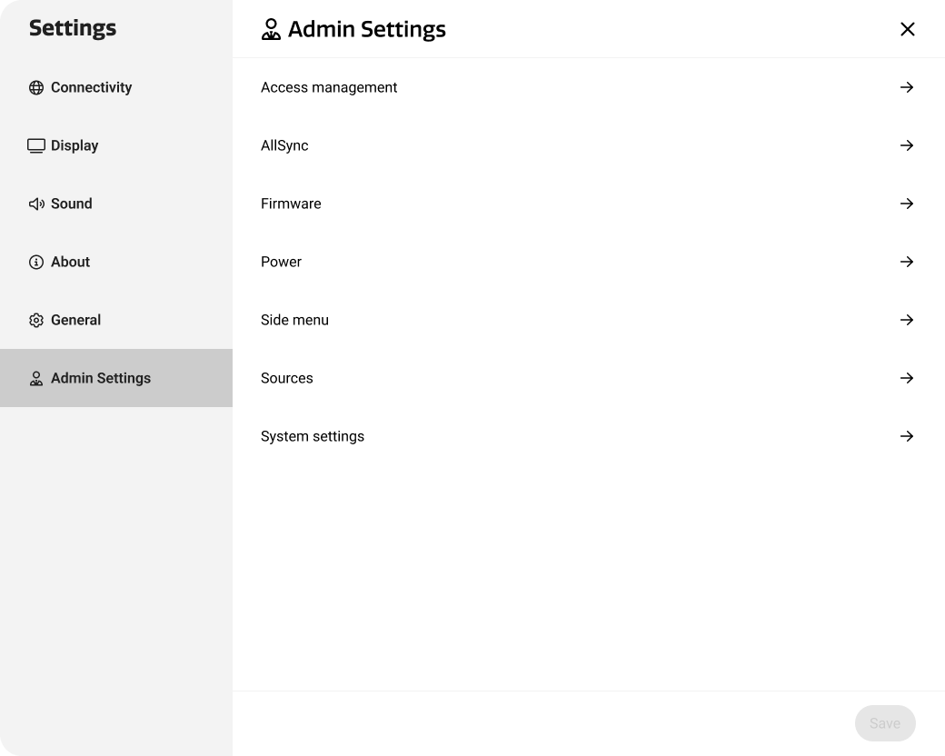Select the Display monitor icon
This screenshot has height=756, width=945.
click(35, 145)
